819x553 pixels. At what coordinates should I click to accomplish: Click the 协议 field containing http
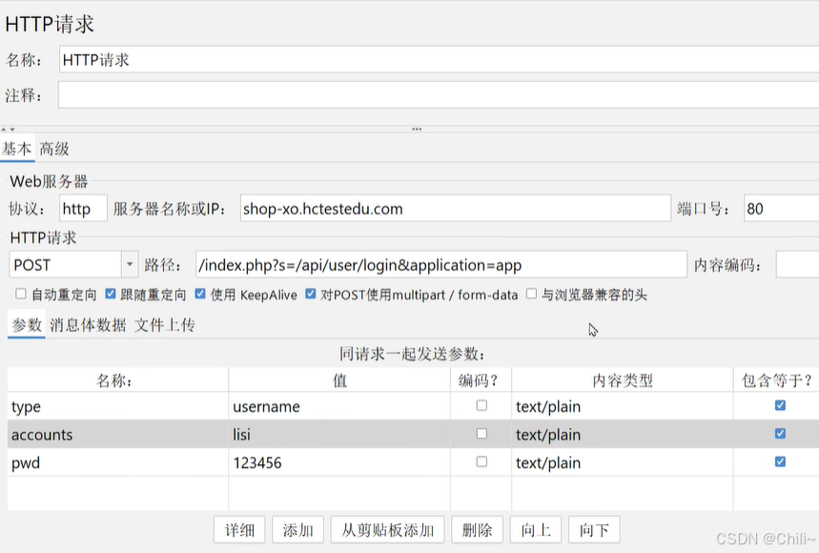[84, 209]
